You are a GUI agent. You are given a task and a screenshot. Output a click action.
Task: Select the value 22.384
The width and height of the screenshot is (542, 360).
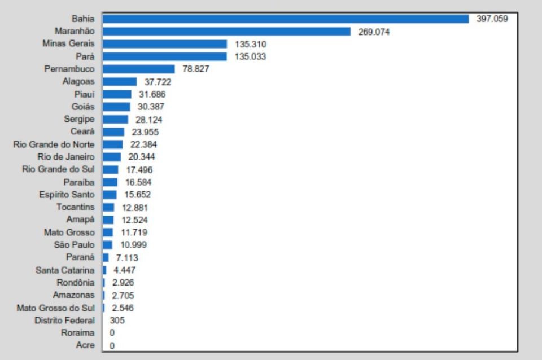pos(144,144)
